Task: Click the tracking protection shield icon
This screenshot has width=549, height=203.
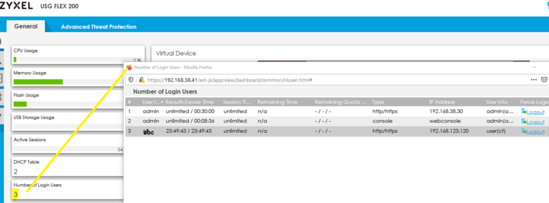Action: click(x=131, y=80)
